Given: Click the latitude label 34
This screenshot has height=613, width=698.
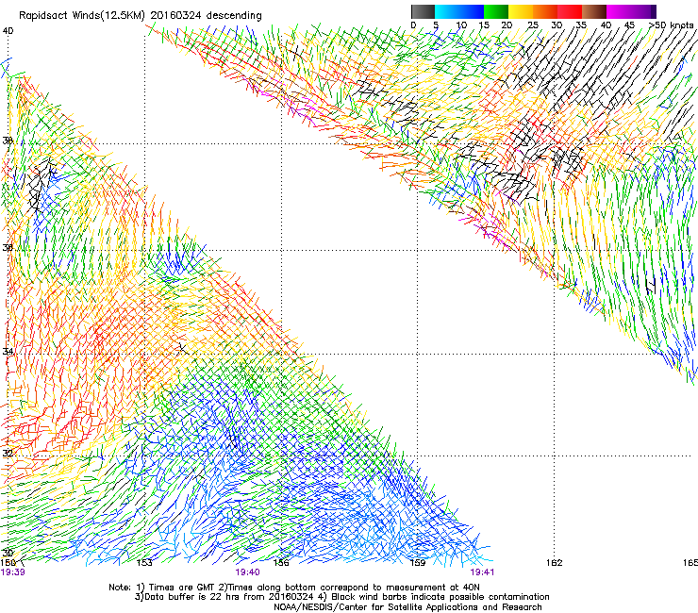Looking at the screenshot, I should click(8, 351).
